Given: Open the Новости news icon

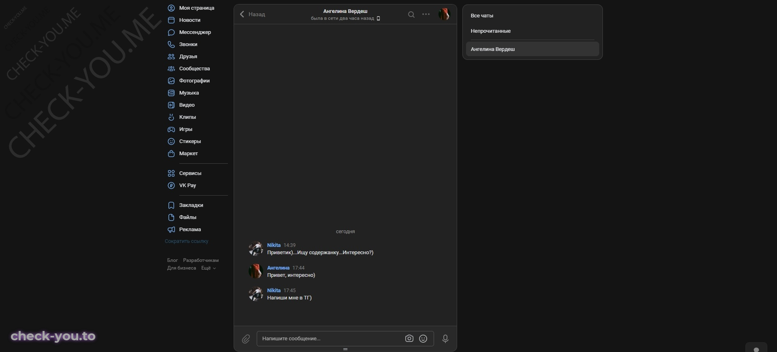Looking at the screenshot, I should [171, 20].
